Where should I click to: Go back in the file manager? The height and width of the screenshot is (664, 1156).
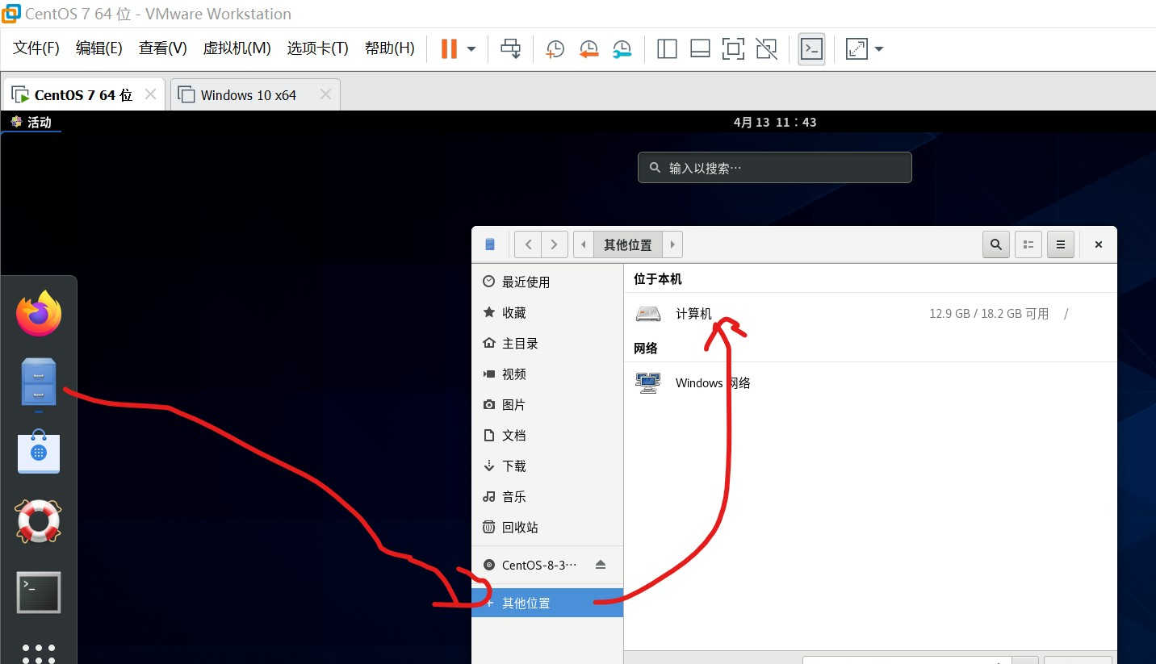pyautogui.click(x=528, y=244)
